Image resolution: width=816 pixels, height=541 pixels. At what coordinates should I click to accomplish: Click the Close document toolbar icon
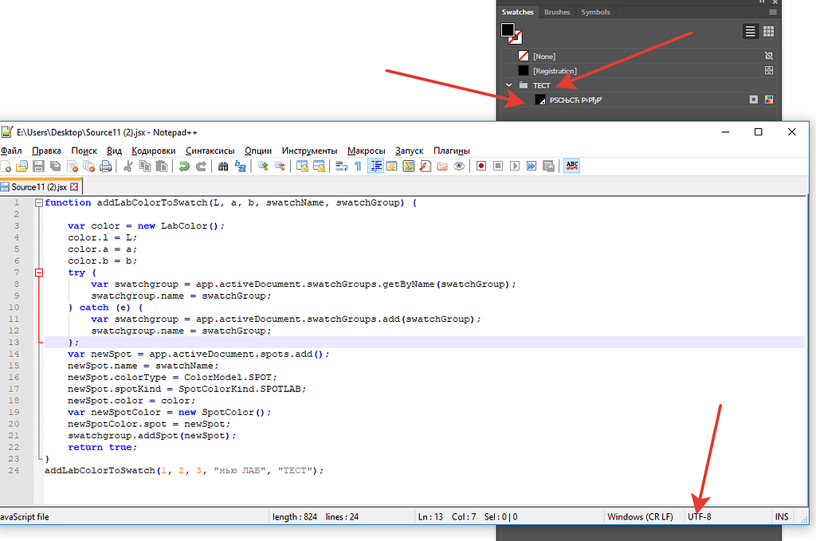pos(73,166)
